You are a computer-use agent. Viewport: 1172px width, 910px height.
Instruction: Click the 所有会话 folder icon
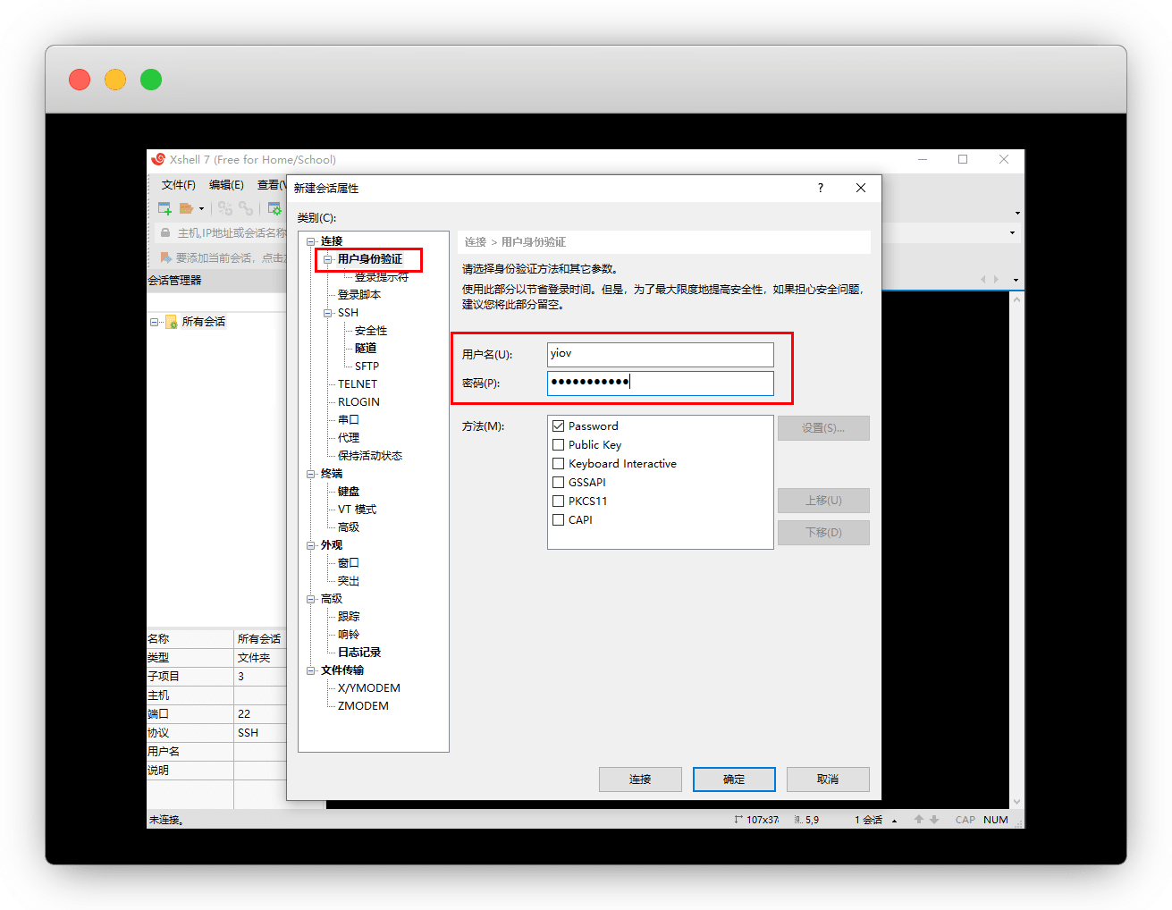172,322
